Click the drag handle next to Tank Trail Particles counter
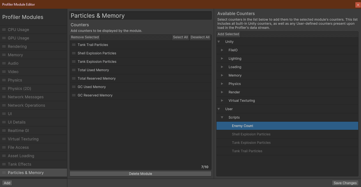The width and height of the screenshot is (361, 187). pos(73,45)
